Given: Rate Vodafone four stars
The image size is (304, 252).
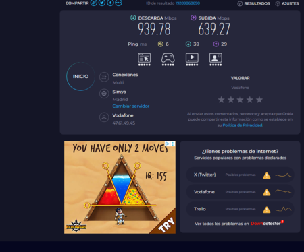Looking at the screenshot, I should pyautogui.click(x=250, y=100).
